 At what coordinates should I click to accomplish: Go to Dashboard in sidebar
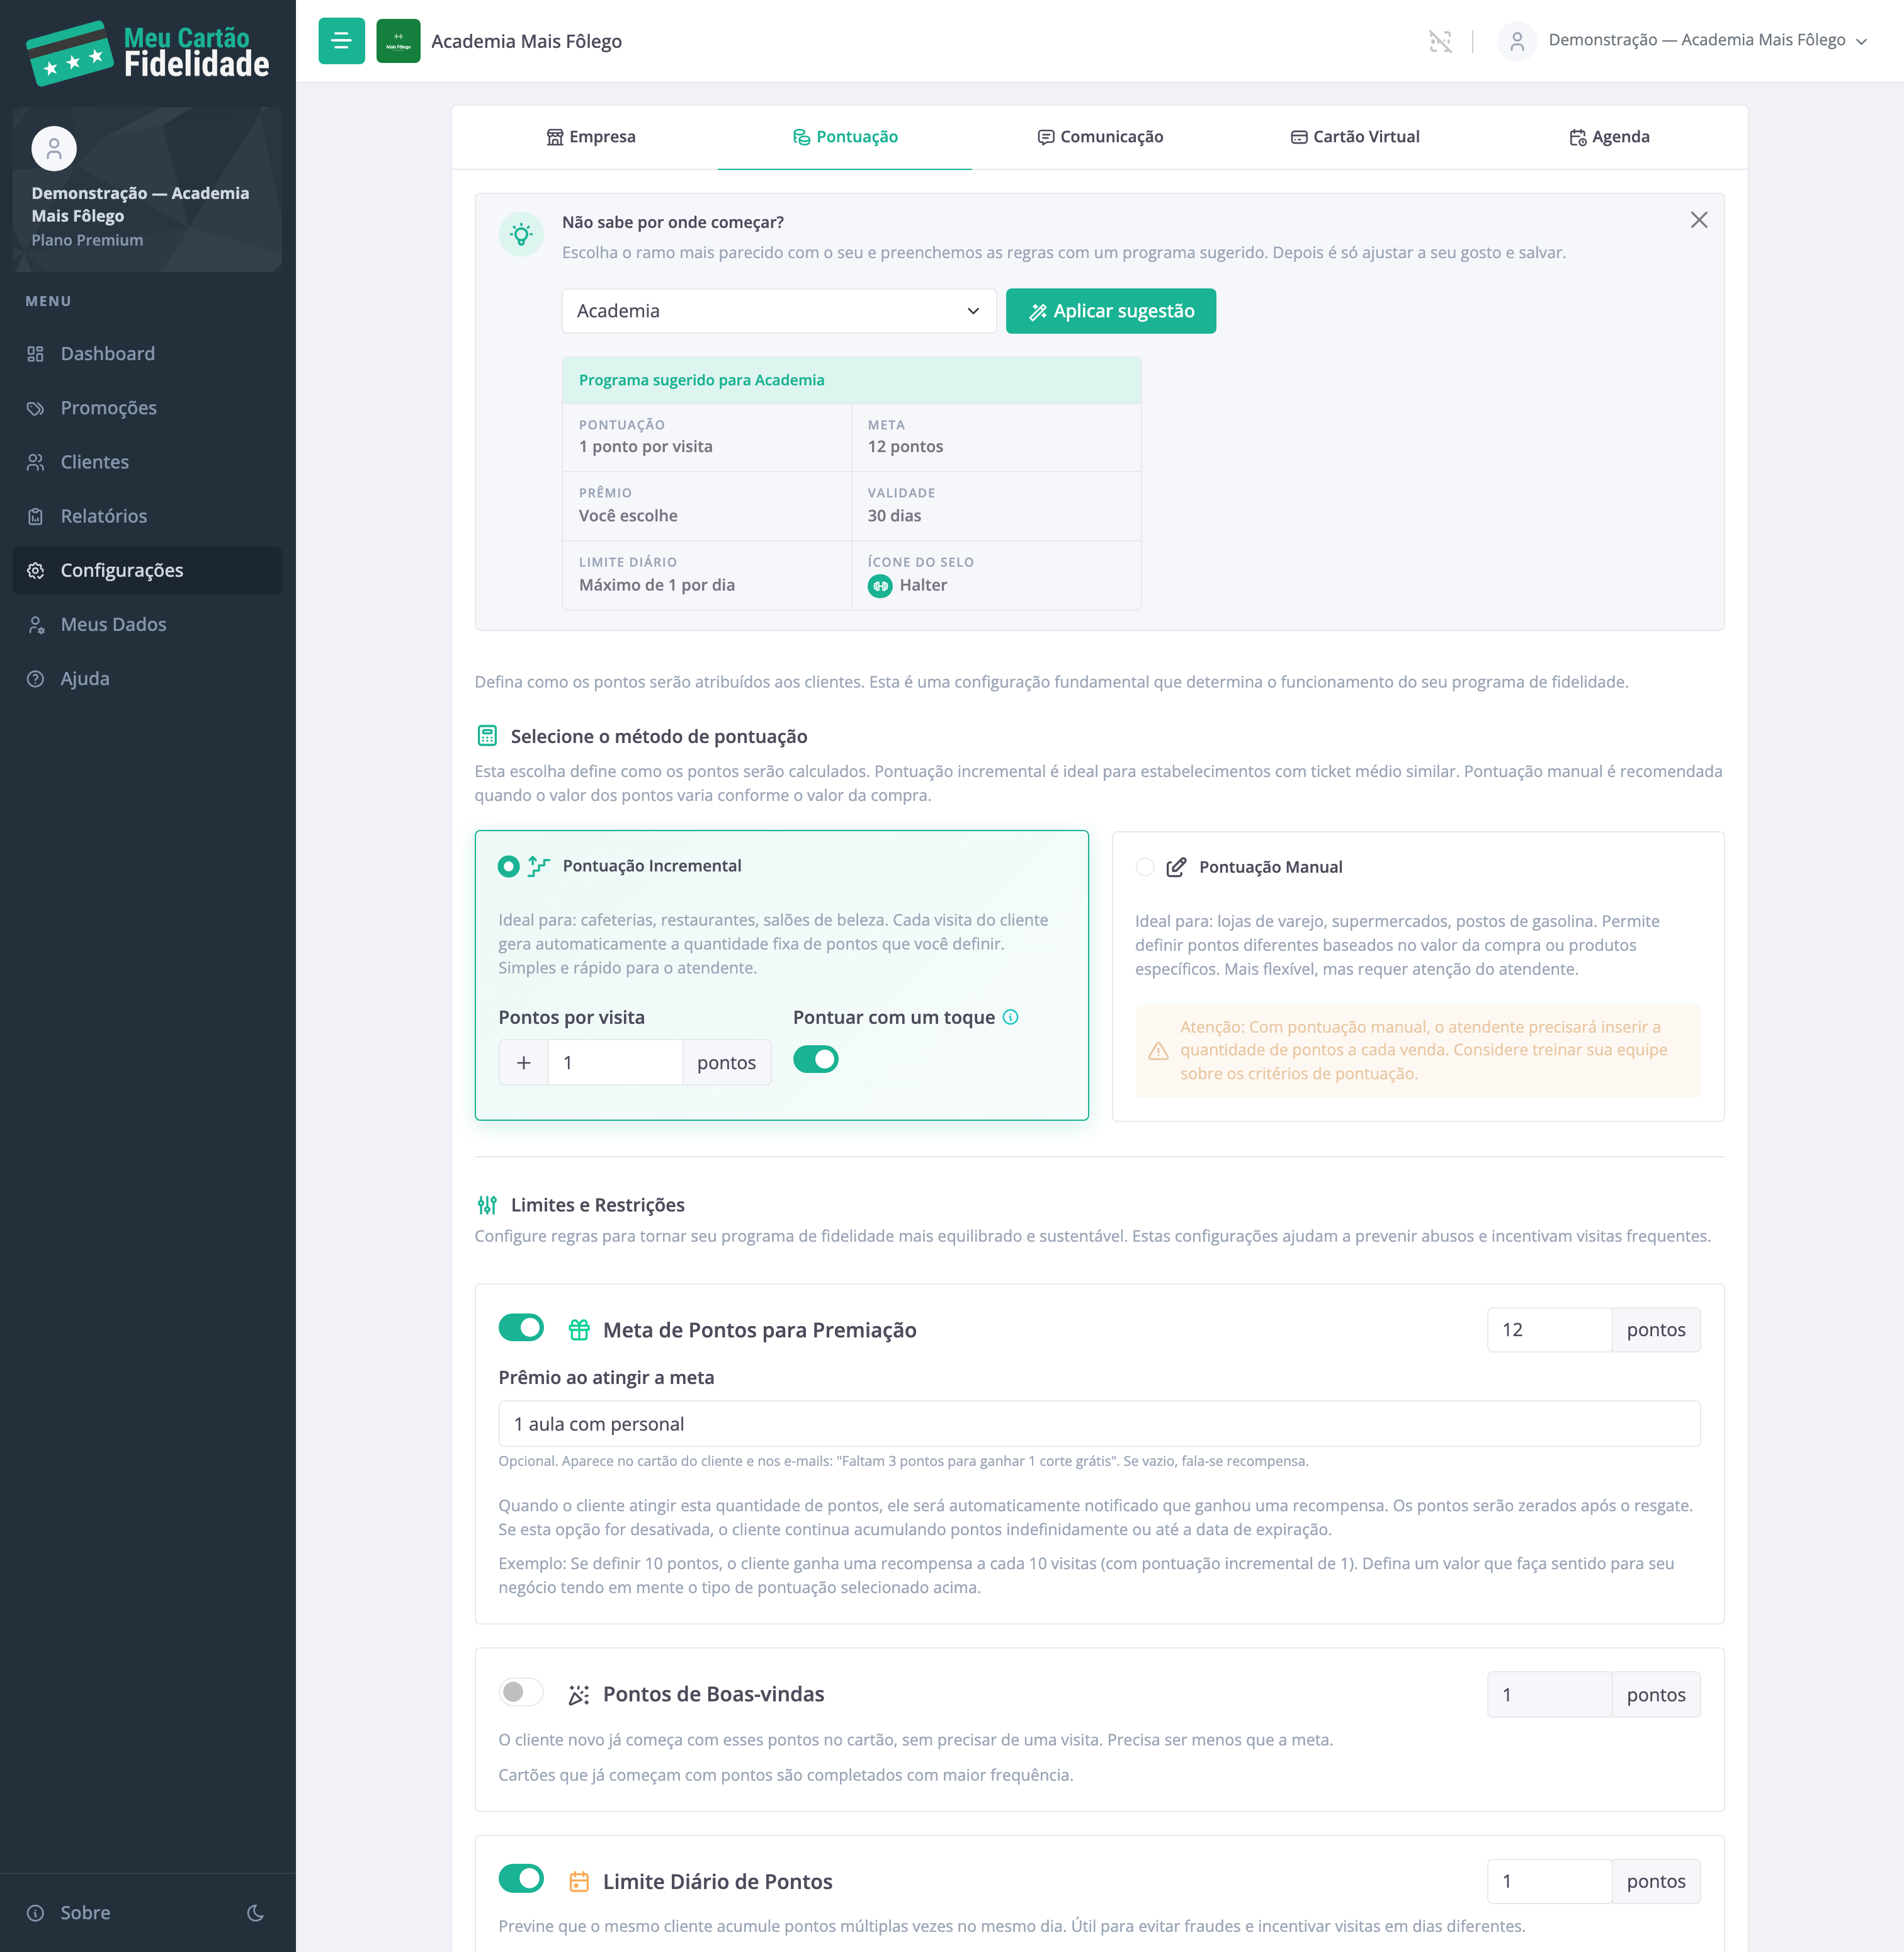(147, 354)
